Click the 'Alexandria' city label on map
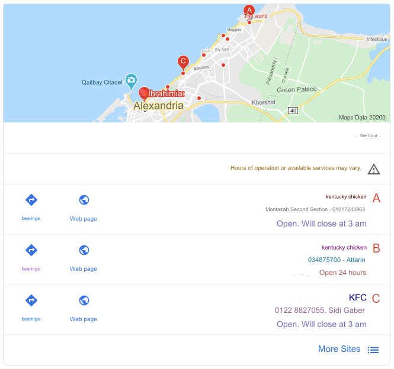 pyautogui.click(x=158, y=106)
